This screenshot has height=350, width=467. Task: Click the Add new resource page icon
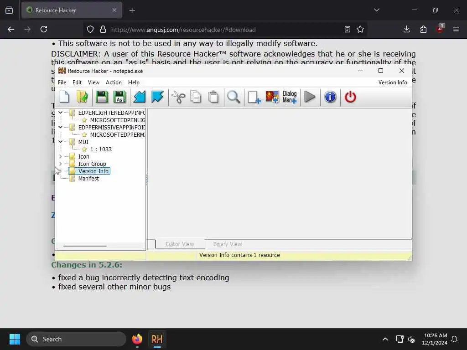(x=254, y=97)
